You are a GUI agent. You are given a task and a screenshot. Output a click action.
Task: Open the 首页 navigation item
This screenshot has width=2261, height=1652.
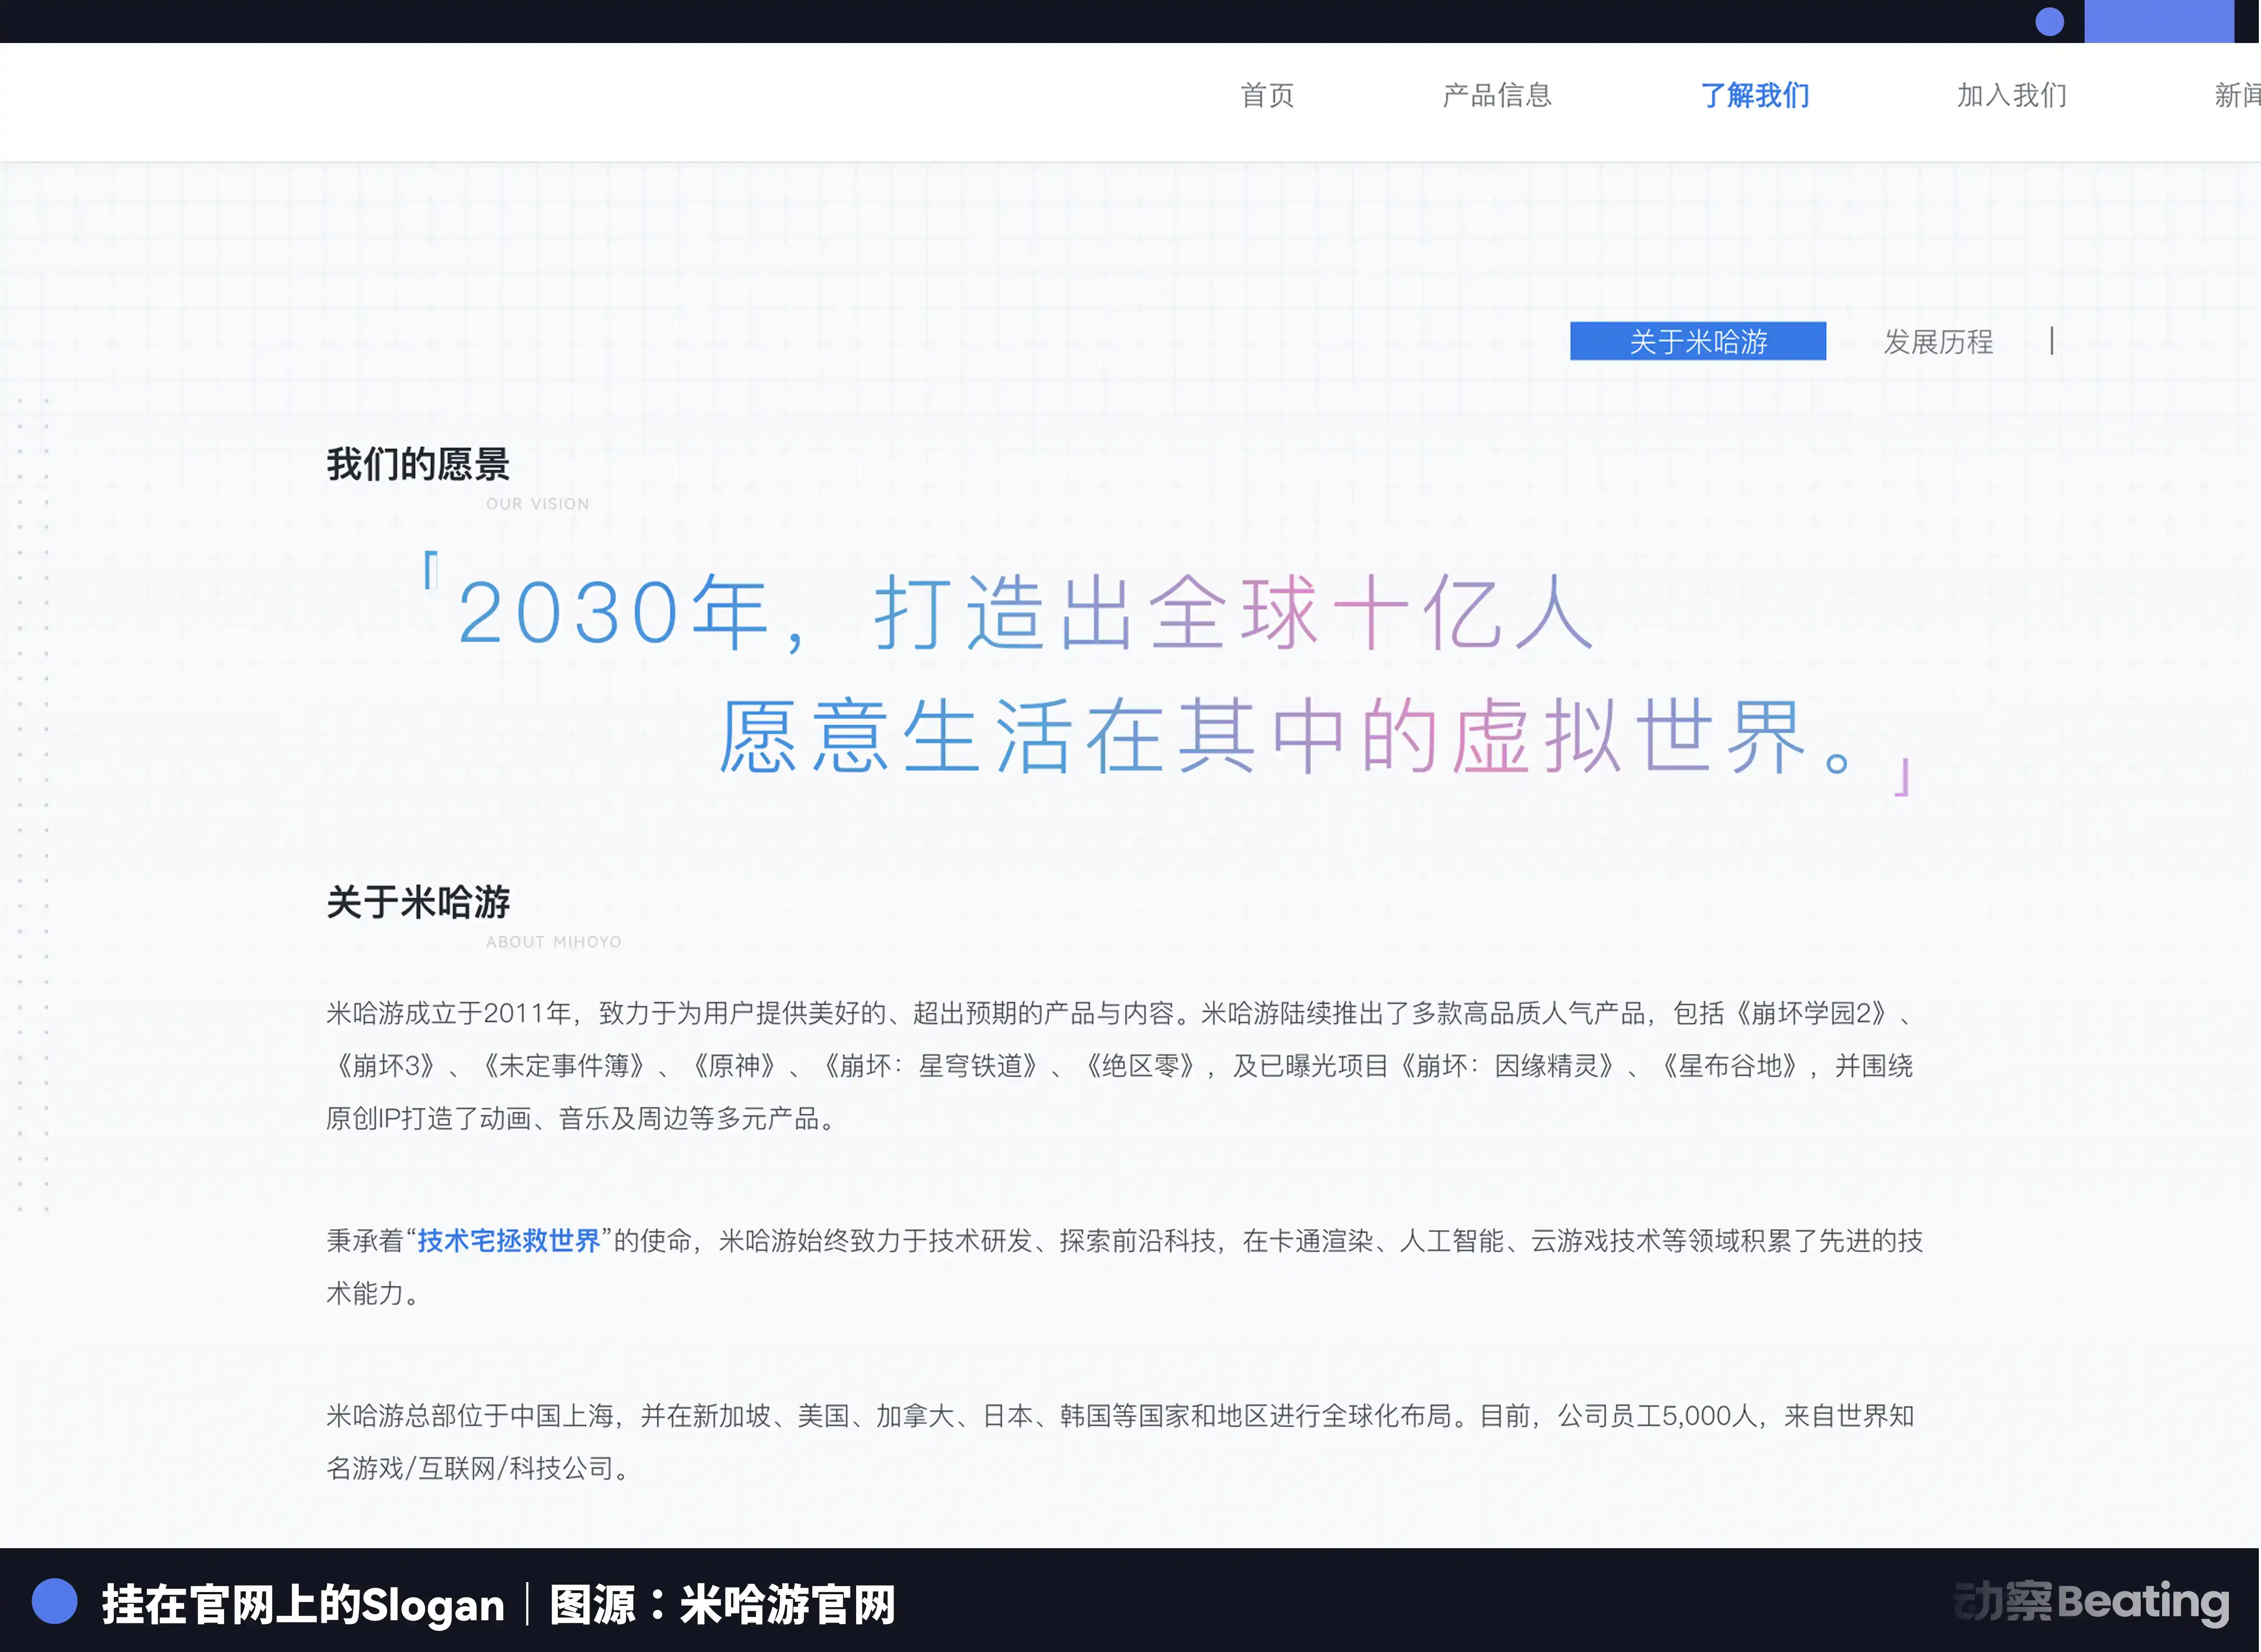[1267, 96]
